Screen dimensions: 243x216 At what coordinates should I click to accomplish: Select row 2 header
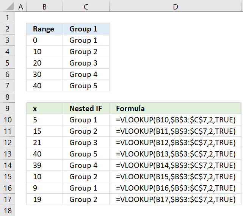[8, 29]
